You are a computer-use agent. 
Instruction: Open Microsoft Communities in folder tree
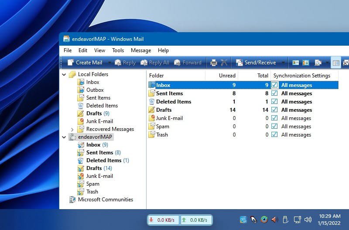click(101, 200)
